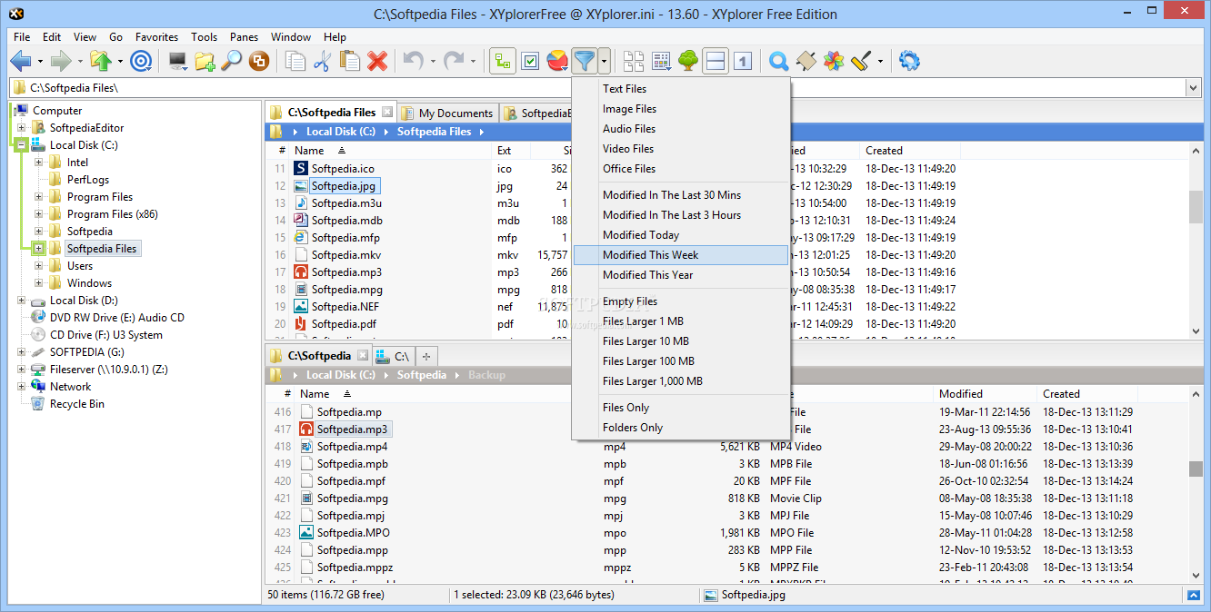Open the Undo history dropdown arrow
1211x612 pixels.
433,62
